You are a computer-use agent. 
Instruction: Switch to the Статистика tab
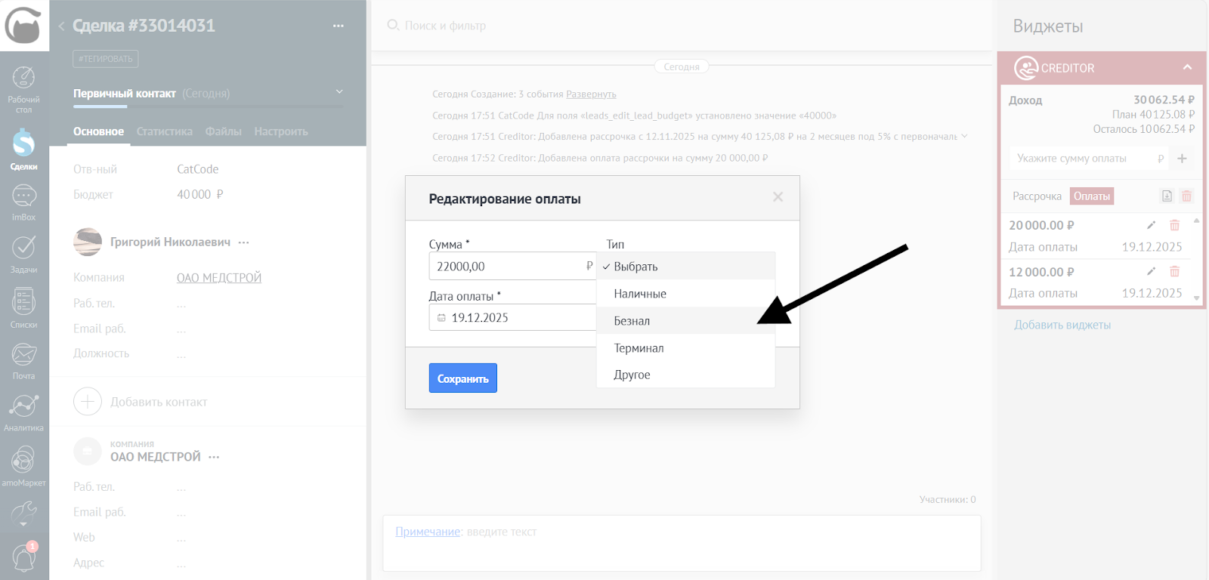(x=164, y=131)
